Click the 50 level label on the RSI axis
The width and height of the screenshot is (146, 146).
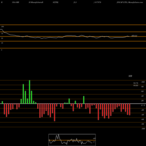point(2,38)
